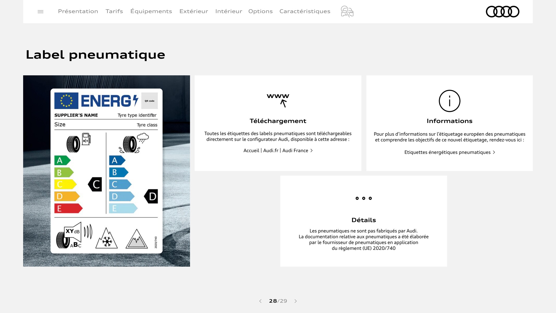
Task: Click the light green B fuel class arrow
Action: pos(64,172)
